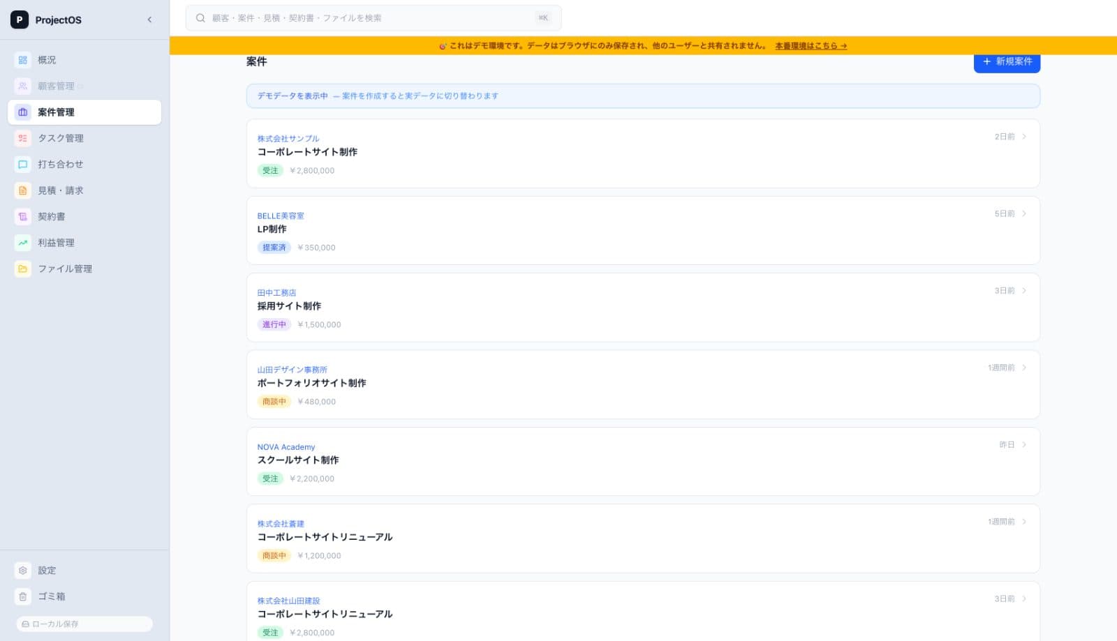This screenshot has height=641, width=1117.
Task: Click the 進行中 status badge
Action: point(274,325)
